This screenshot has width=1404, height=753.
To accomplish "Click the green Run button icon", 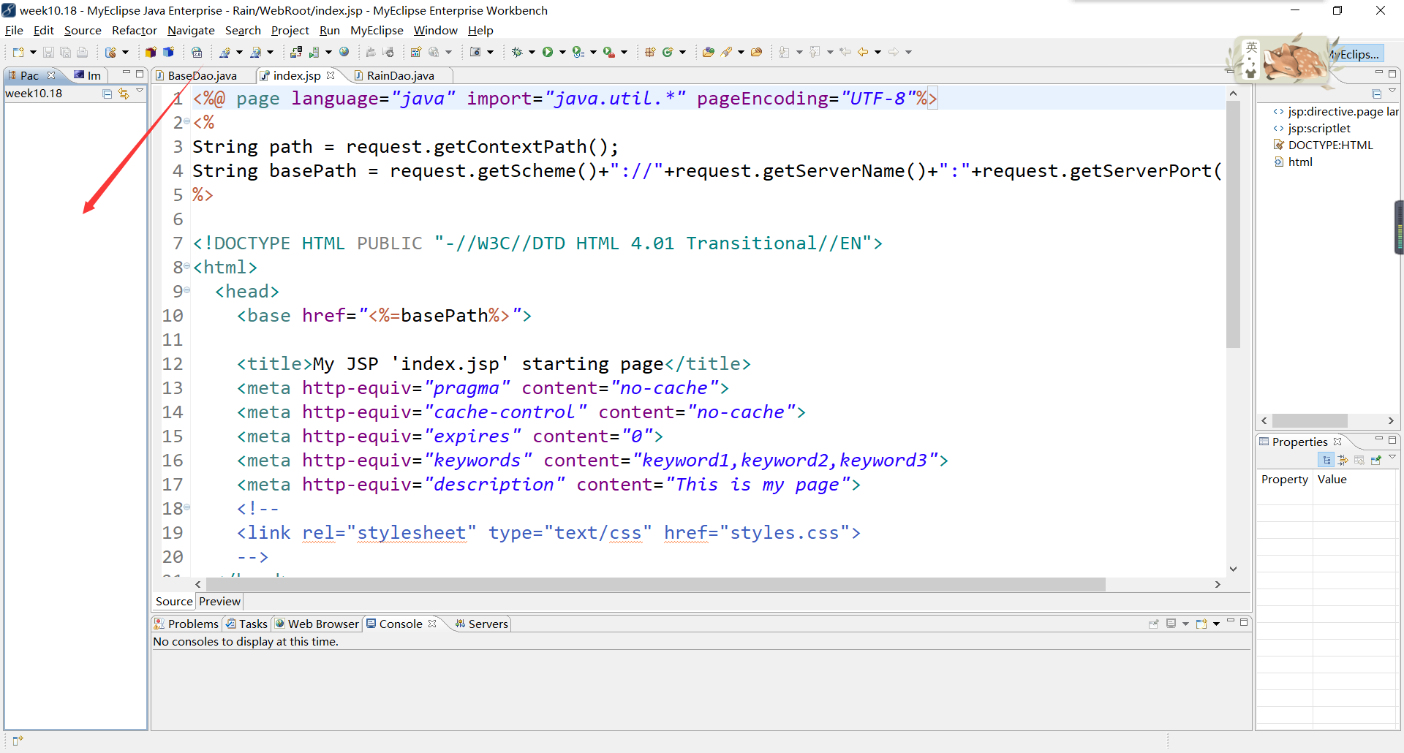I will (x=547, y=52).
